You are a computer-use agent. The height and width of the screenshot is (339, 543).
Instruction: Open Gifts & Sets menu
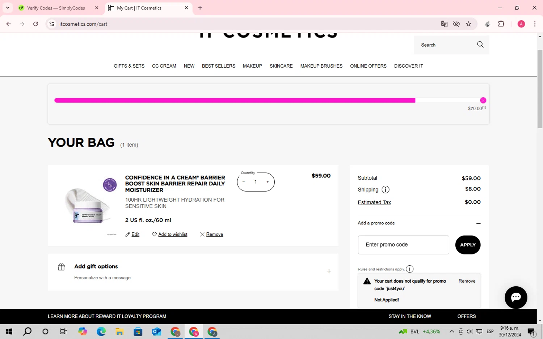tap(129, 66)
